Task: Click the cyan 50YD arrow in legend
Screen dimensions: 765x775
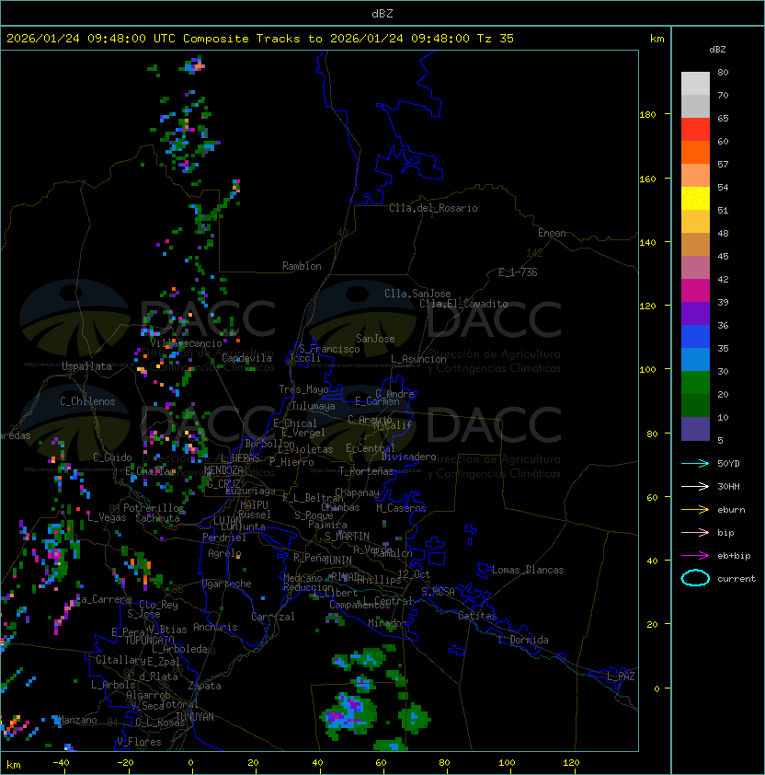Action: point(695,463)
